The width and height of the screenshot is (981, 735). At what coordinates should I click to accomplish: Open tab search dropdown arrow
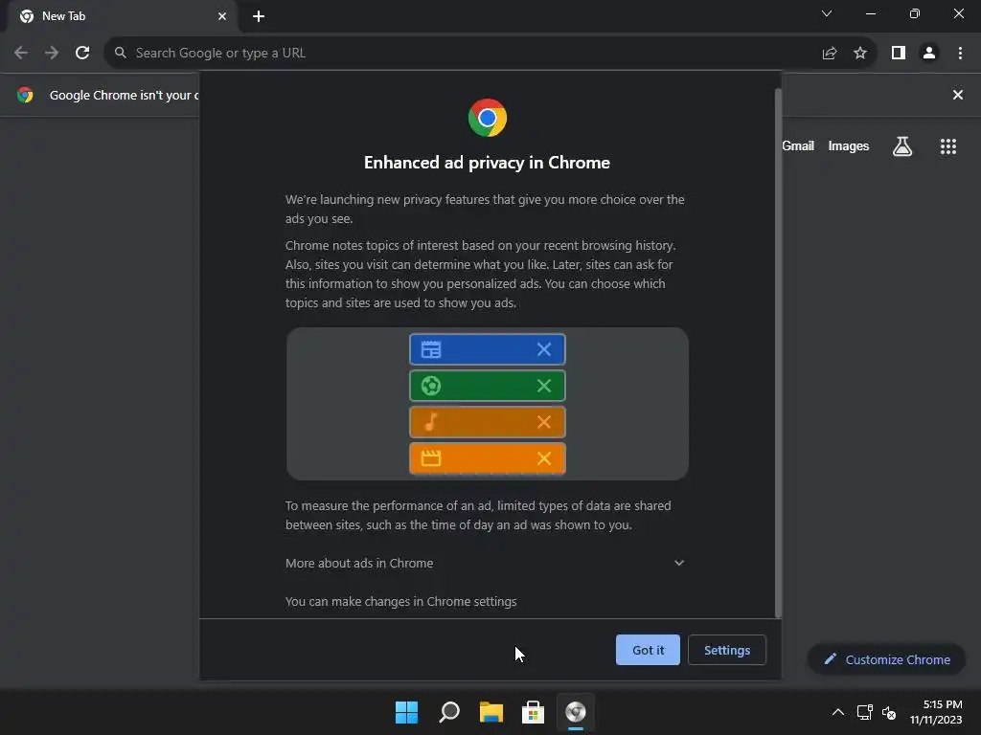tap(827, 13)
